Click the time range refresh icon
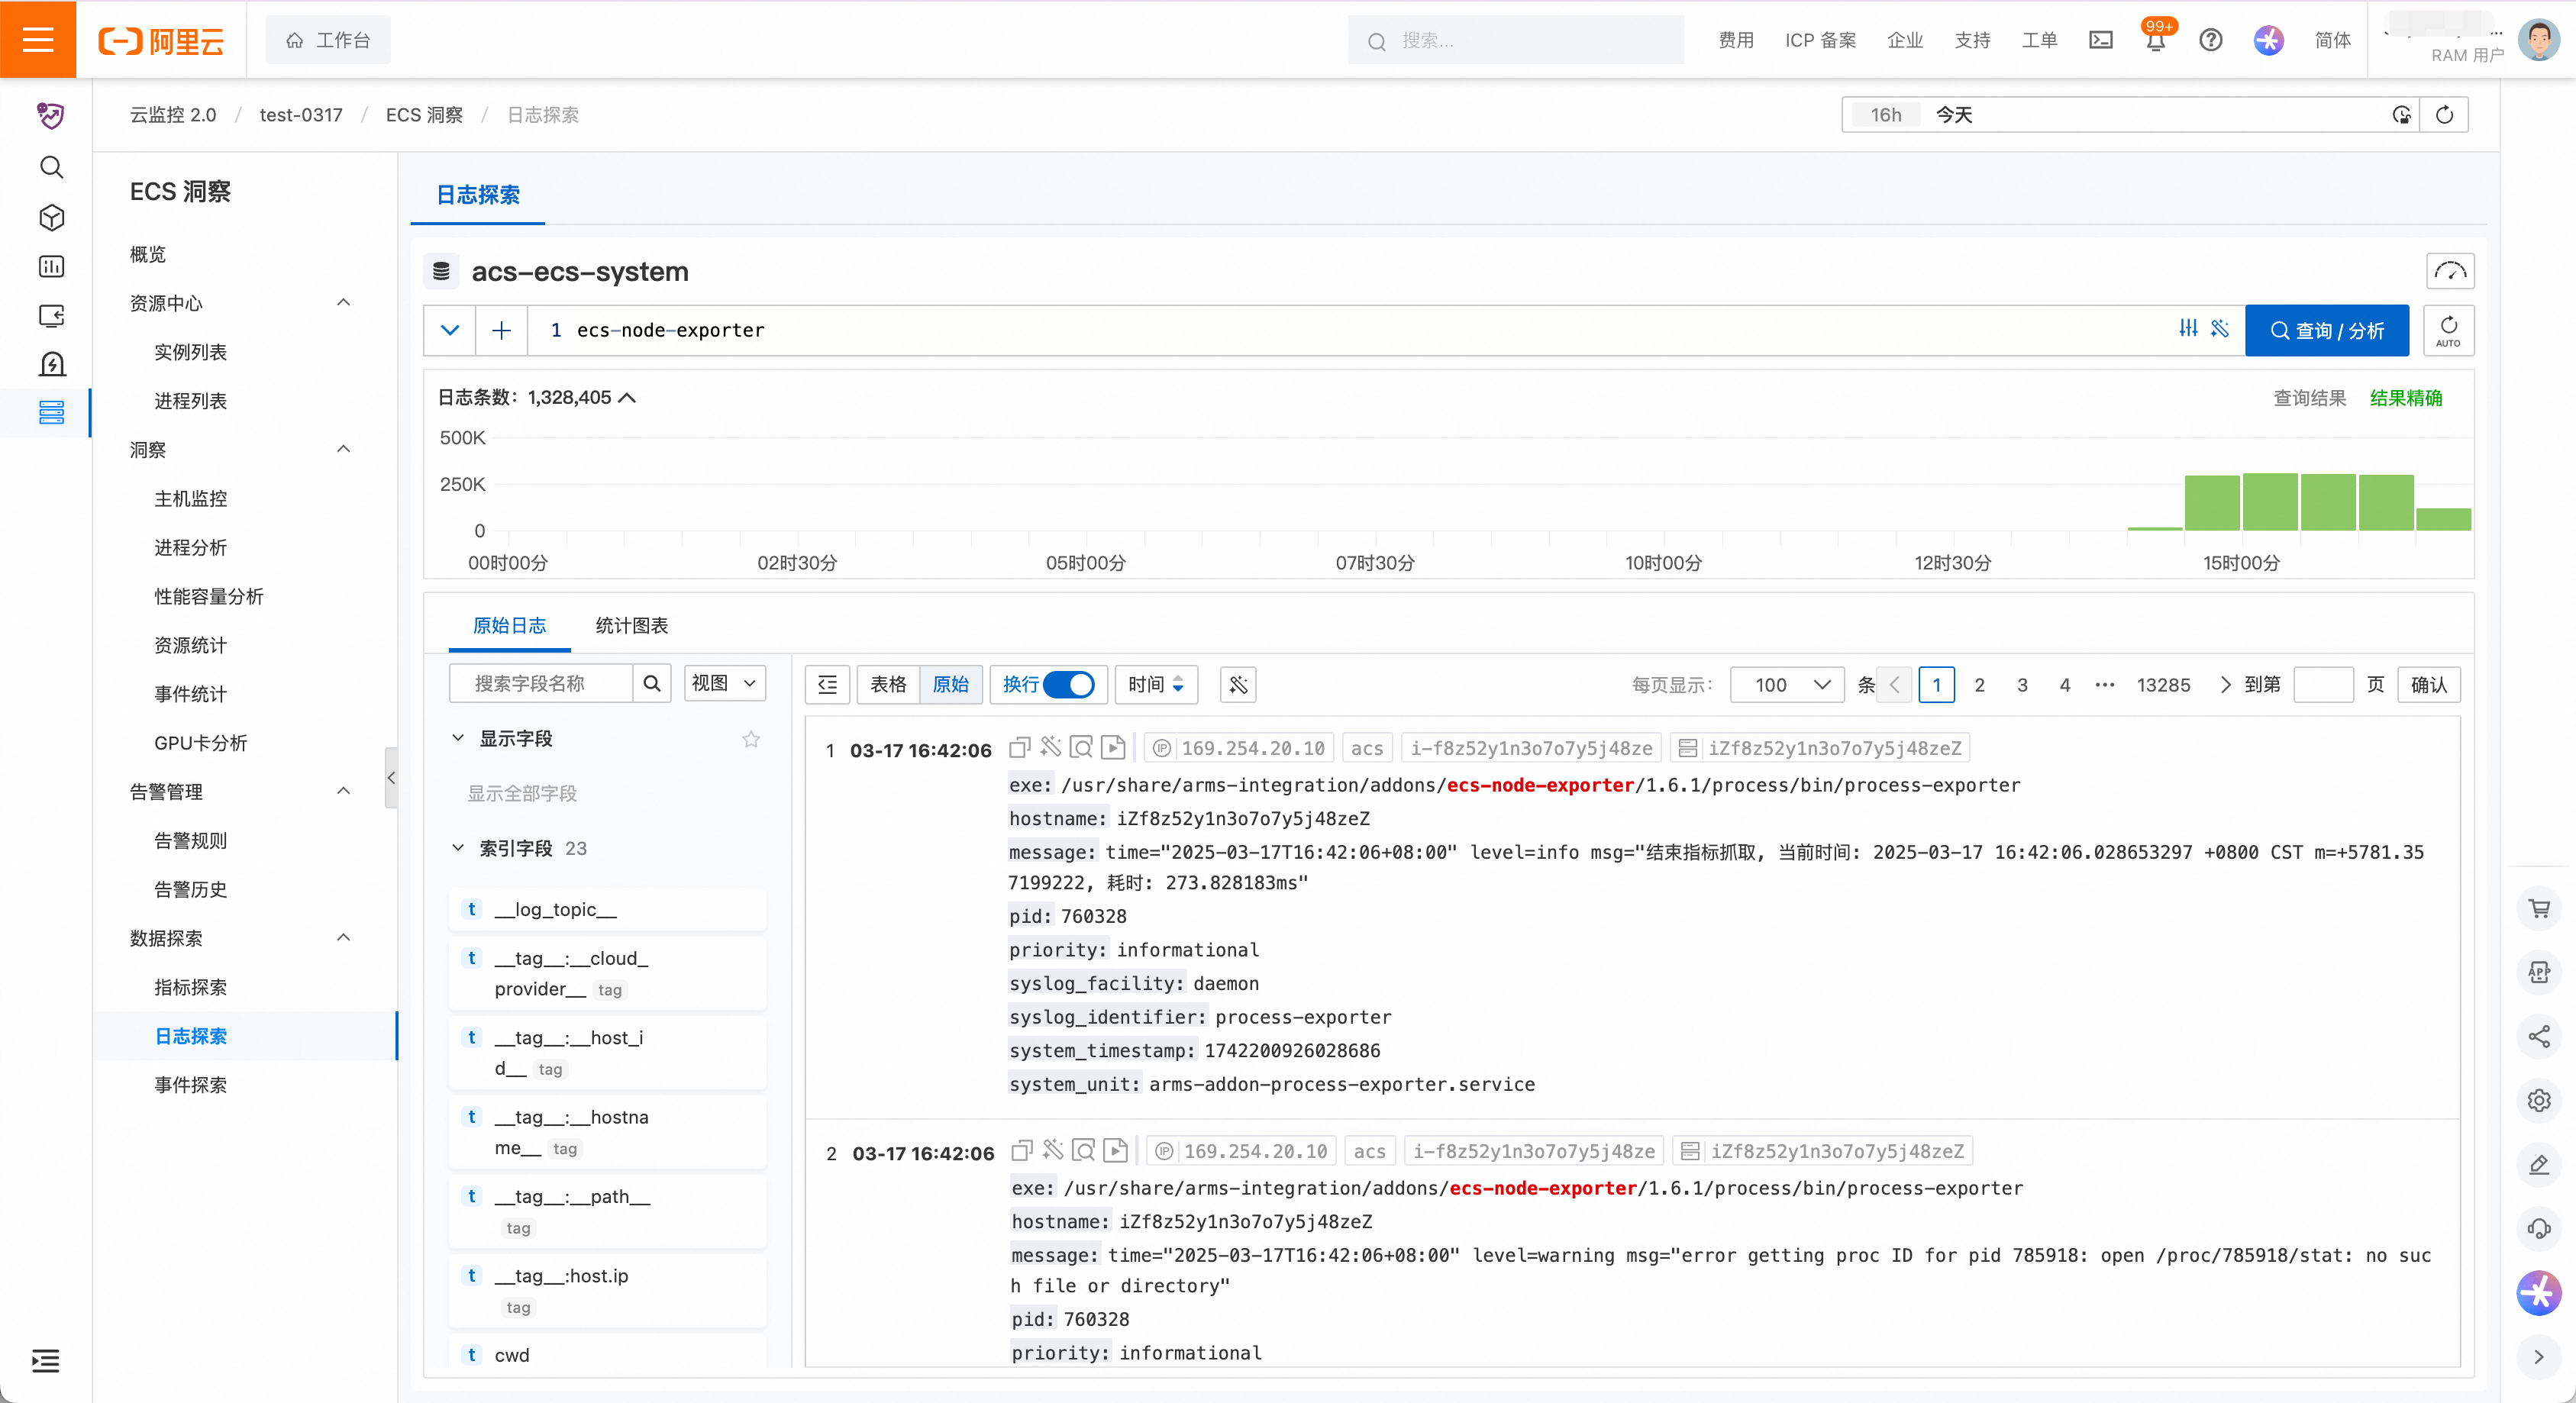This screenshot has width=2576, height=1403. tap(2444, 115)
